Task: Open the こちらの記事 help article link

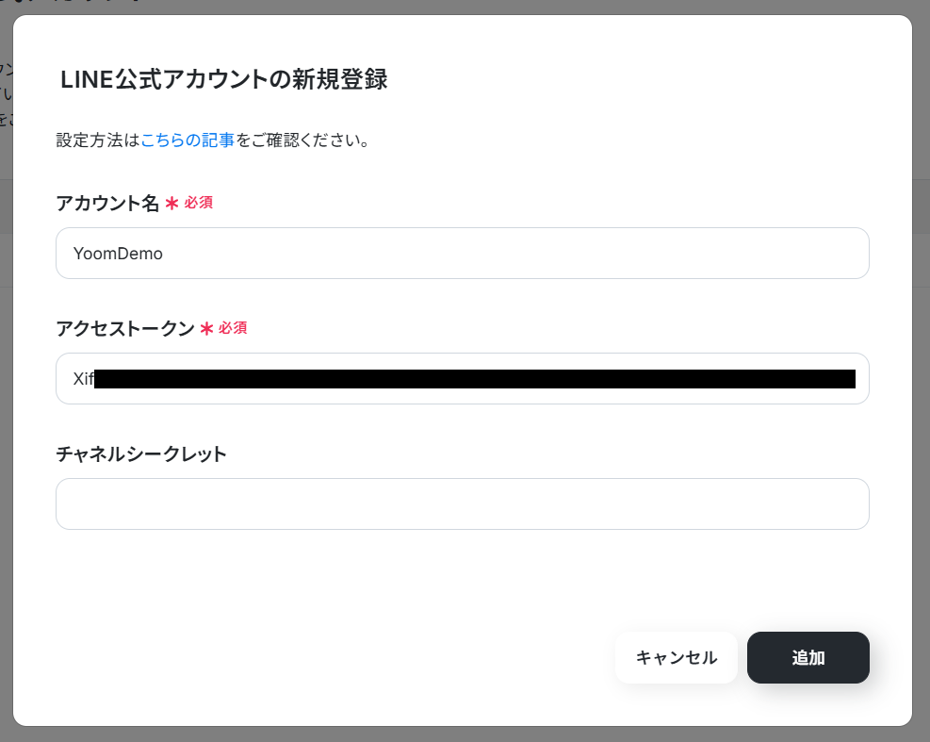Action: [188, 140]
